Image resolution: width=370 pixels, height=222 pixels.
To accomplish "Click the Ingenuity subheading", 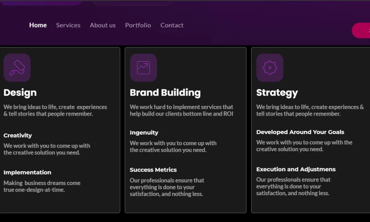I will click(144, 133).
